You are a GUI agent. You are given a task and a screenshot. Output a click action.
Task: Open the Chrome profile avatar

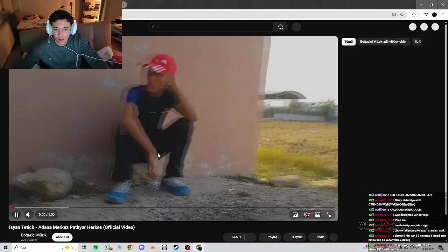click(x=434, y=15)
